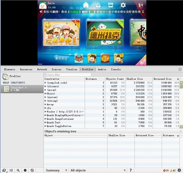Open the Summary view dropdown

tap(56, 170)
